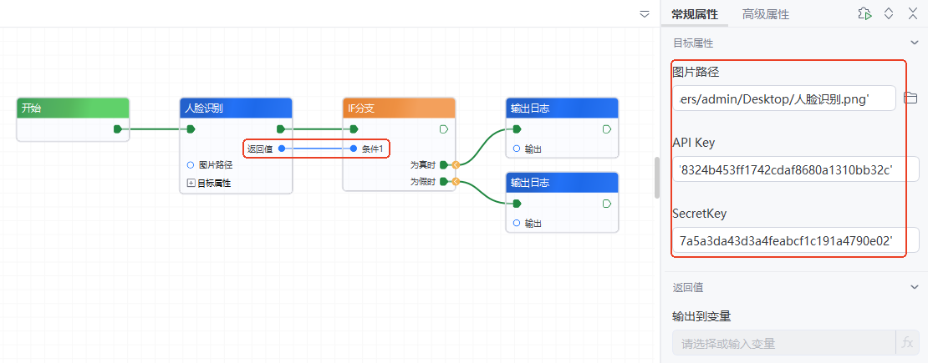928x363 pixels.
Task: Expand 目标属性 plus box in 人脸识别 node
Action: [191, 183]
